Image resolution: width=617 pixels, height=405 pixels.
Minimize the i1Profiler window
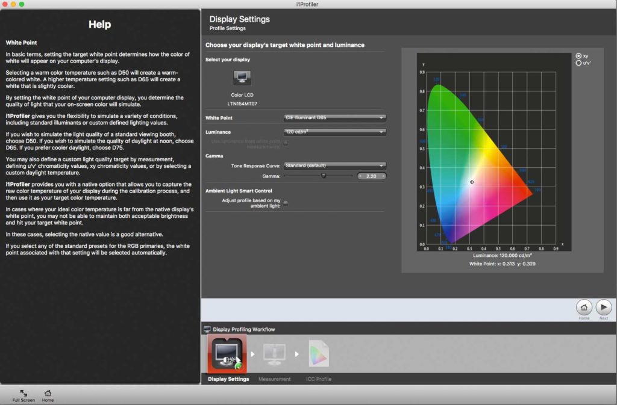(13, 4)
